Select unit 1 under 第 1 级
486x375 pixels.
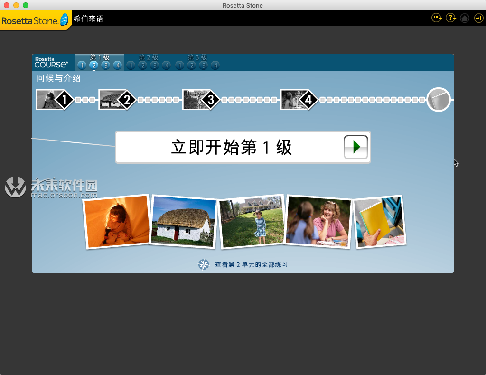click(82, 66)
